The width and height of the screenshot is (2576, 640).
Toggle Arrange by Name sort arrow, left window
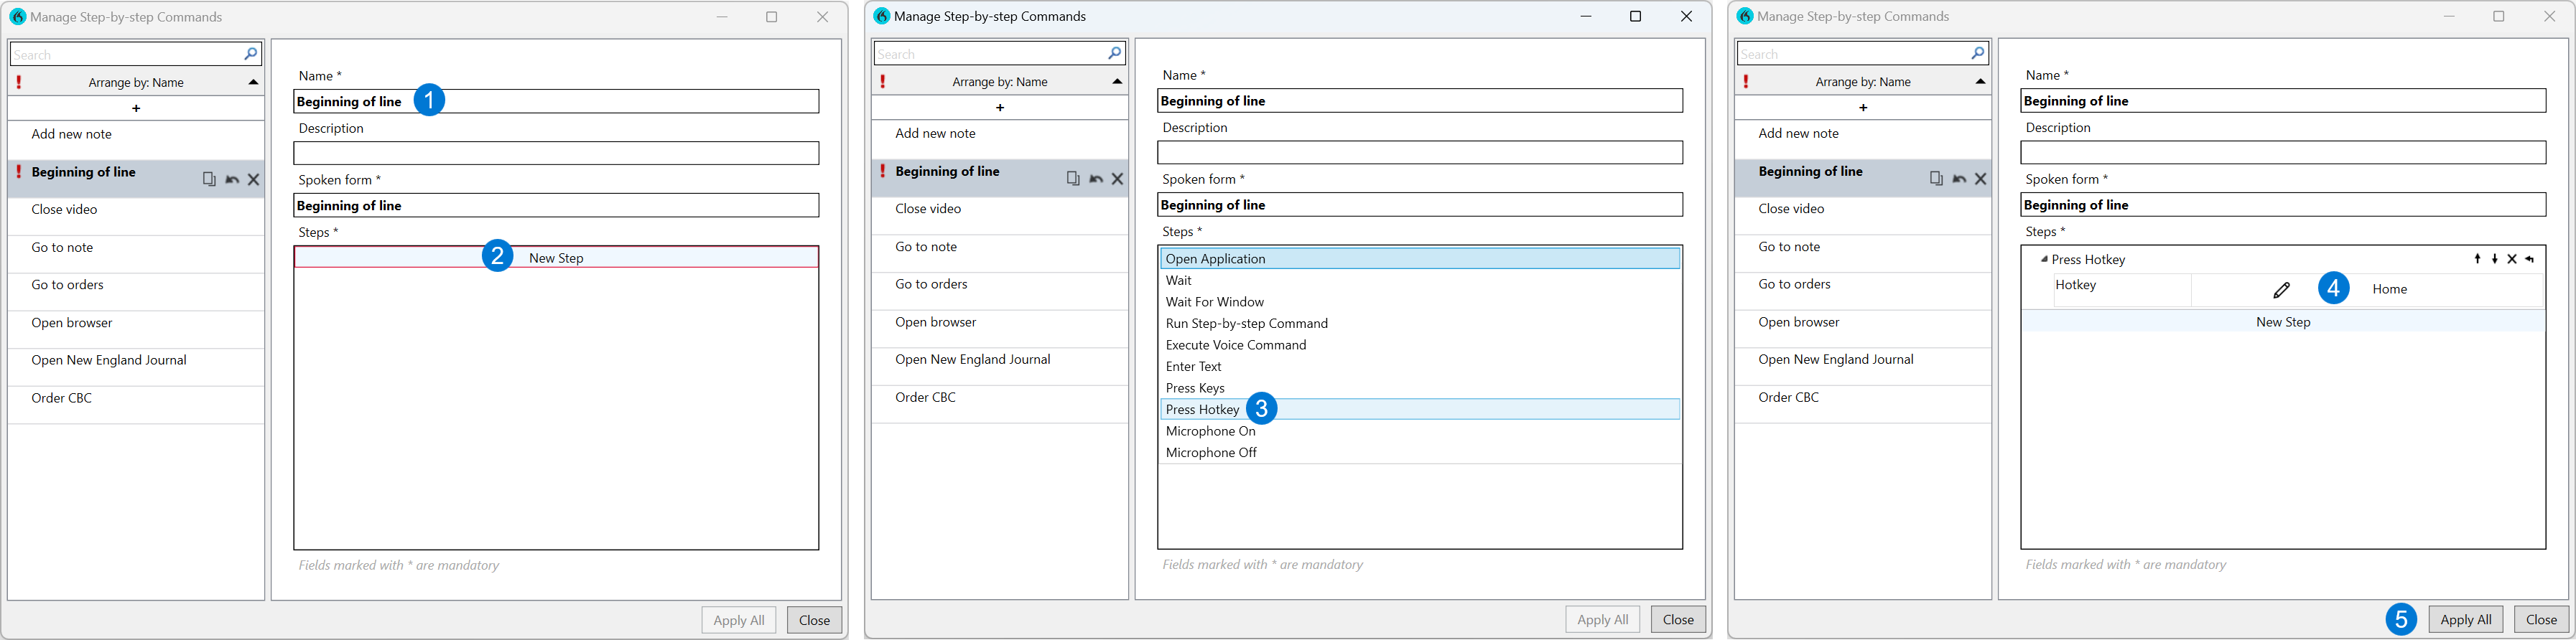253,83
